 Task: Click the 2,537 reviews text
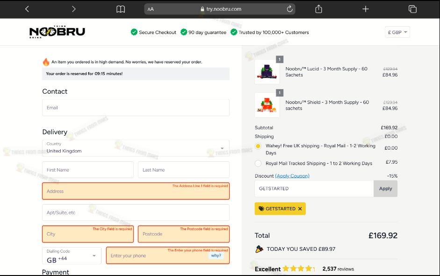coord(338,269)
